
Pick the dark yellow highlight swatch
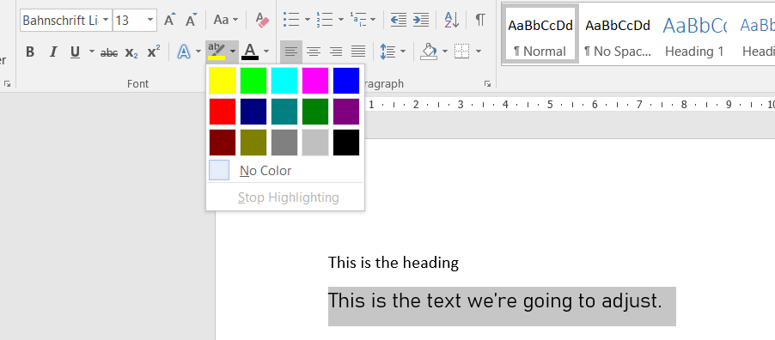[253, 143]
